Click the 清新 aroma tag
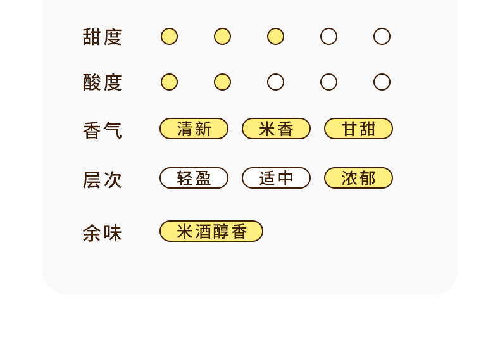The image size is (500, 352). pyautogui.click(x=194, y=129)
